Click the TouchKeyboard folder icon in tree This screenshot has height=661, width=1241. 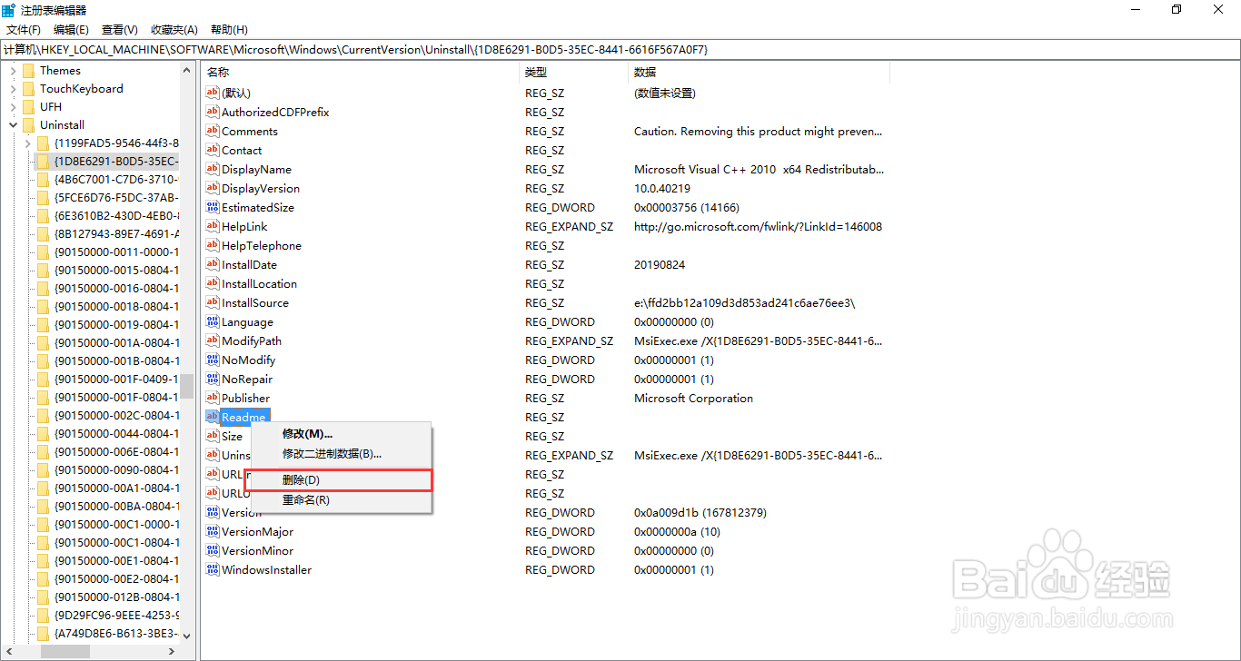(28, 88)
